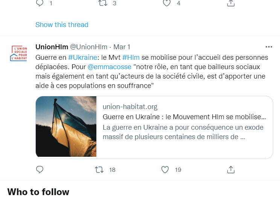Screen dimensions: 280x197
Task: Open the tweet's Mar 1 timestamp
Action: [122, 47]
